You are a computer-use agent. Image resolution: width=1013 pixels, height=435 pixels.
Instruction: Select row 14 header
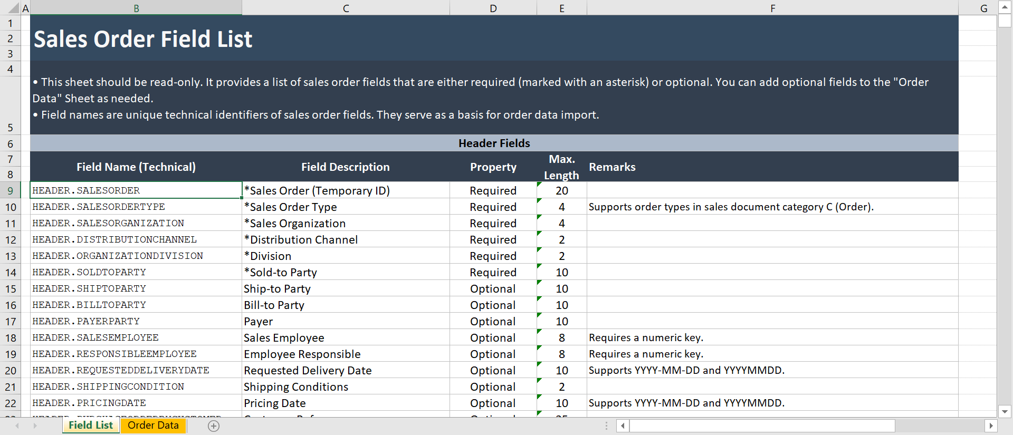[11, 273]
